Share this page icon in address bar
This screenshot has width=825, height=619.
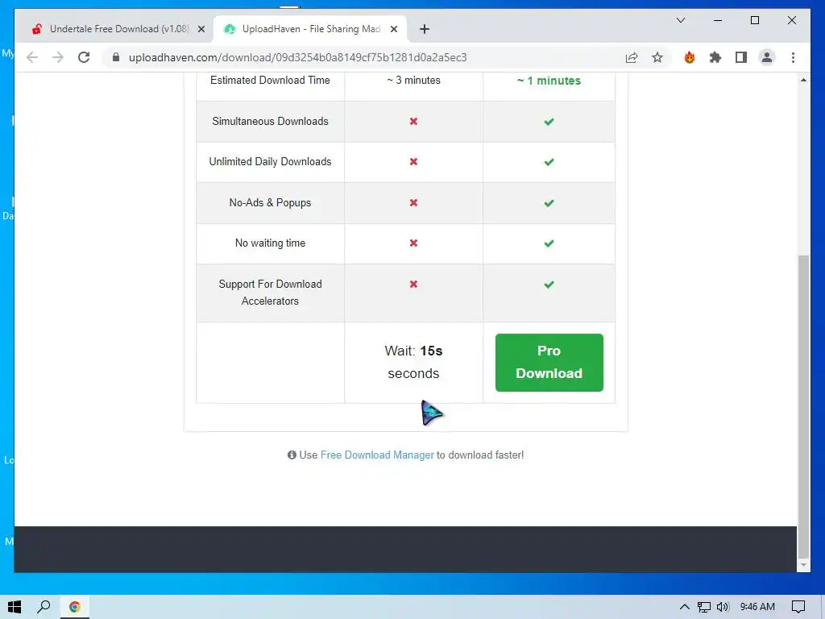(x=632, y=57)
